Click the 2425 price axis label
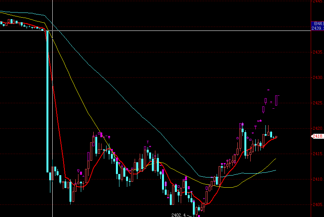 pos(317,103)
